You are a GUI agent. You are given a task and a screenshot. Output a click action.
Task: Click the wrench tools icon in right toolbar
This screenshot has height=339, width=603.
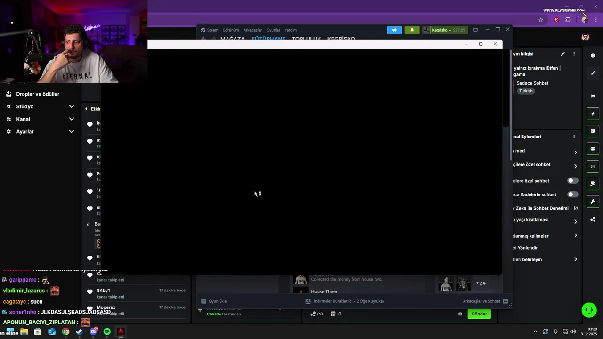point(593,202)
